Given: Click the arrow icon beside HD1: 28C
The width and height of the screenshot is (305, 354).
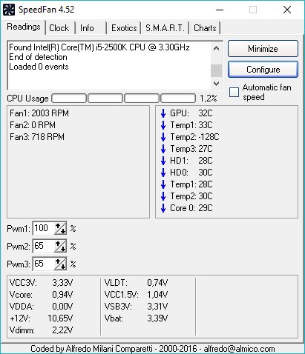Looking at the screenshot, I should click(x=163, y=161).
